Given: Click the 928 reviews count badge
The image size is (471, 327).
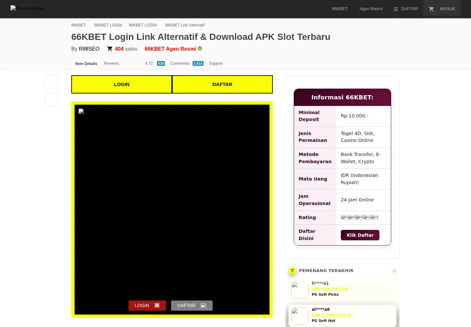Looking at the screenshot, I should pos(161,63).
